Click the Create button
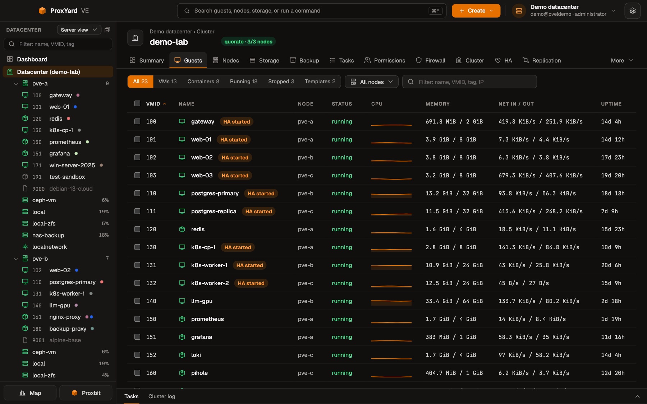 476,11
